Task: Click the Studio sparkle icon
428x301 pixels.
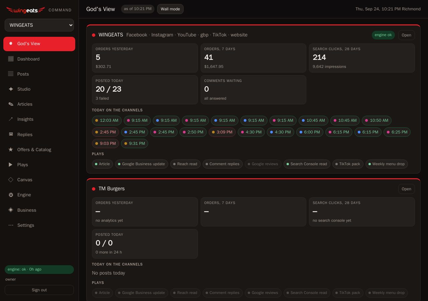Action: pos(11,89)
